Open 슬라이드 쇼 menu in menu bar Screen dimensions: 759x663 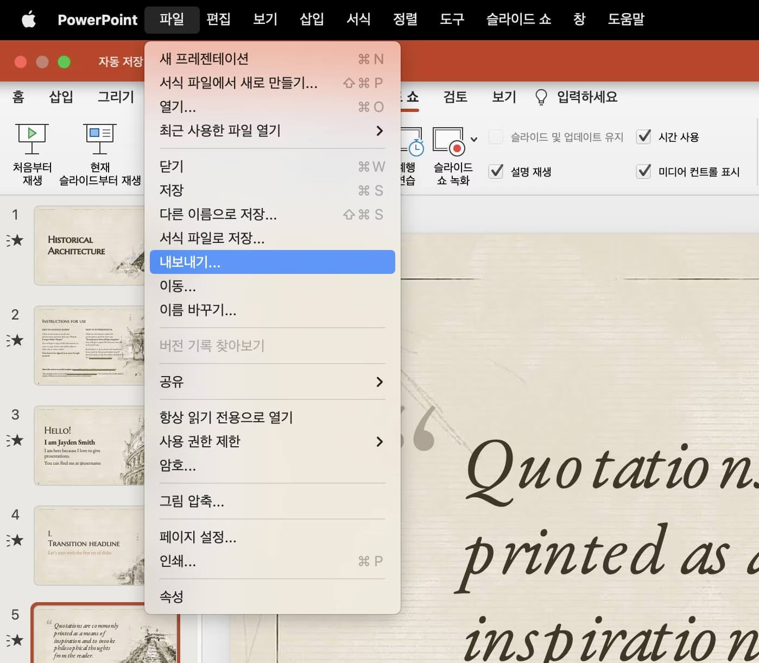[x=518, y=20]
